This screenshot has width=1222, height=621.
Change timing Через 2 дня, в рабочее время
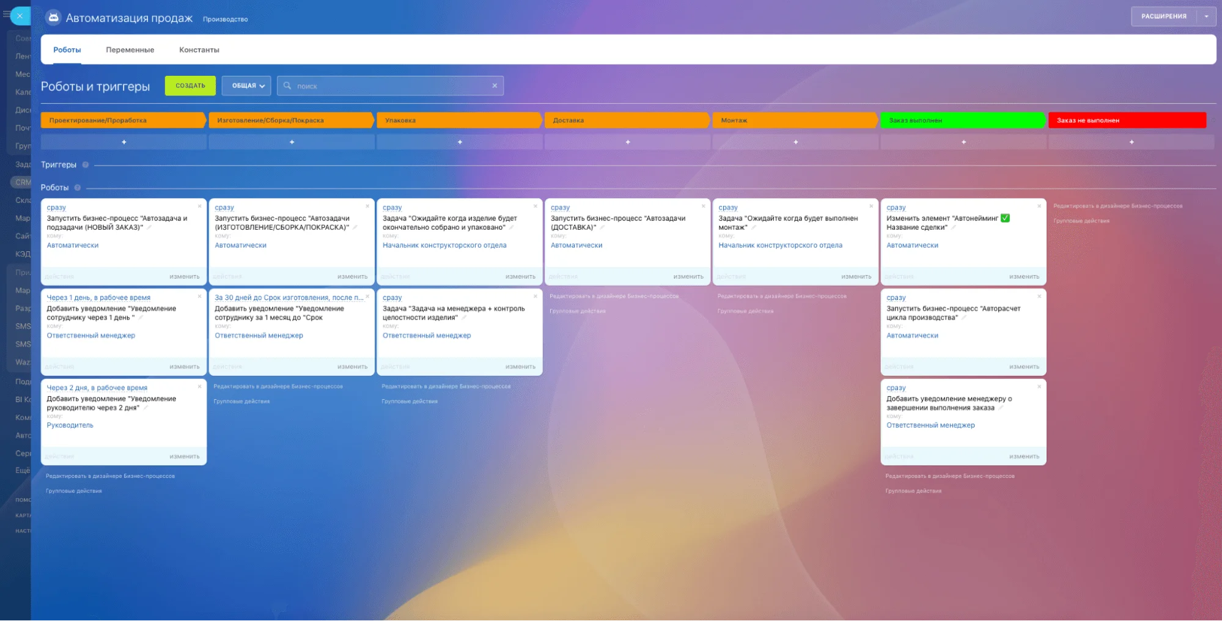[97, 388]
